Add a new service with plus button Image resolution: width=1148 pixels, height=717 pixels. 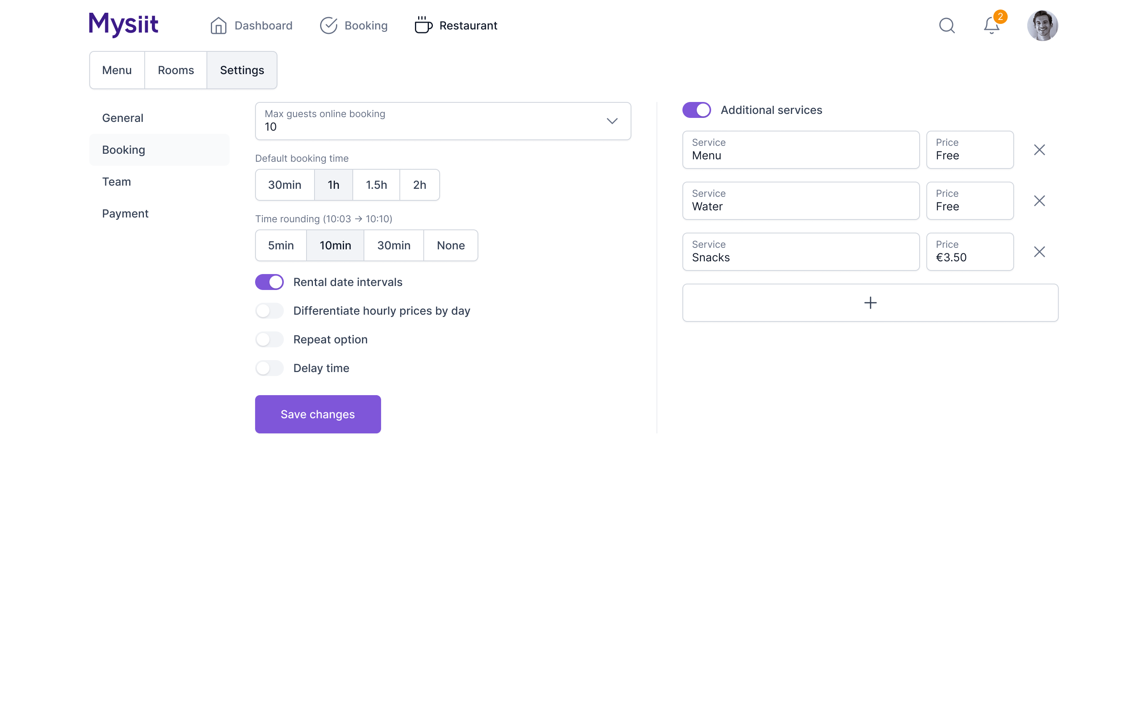click(x=870, y=303)
